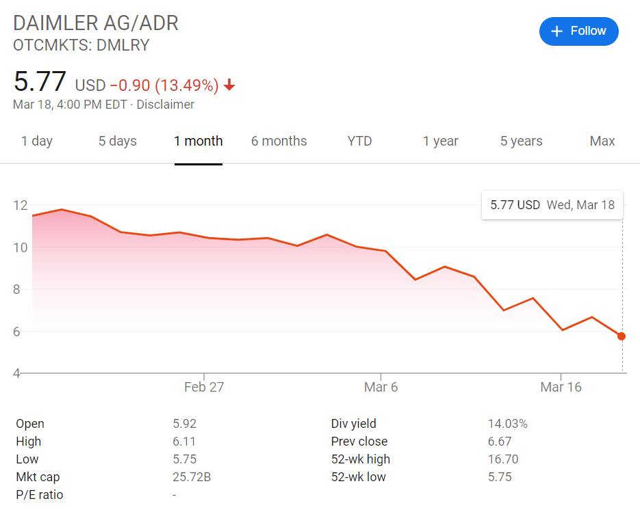Click the Mar 6 axis marker
The width and height of the screenshot is (640, 514).
point(381,387)
